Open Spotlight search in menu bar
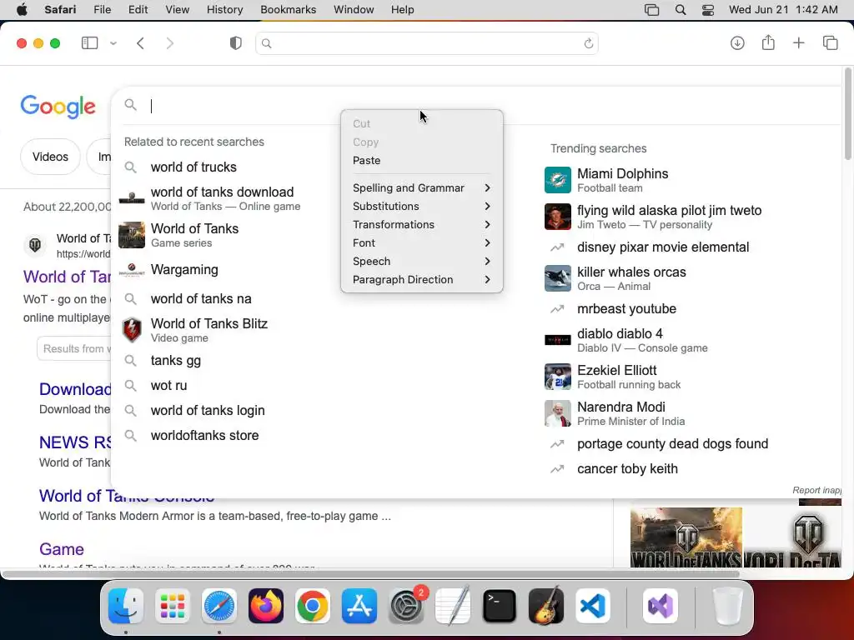The width and height of the screenshot is (854, 640). tap(681, 10)
